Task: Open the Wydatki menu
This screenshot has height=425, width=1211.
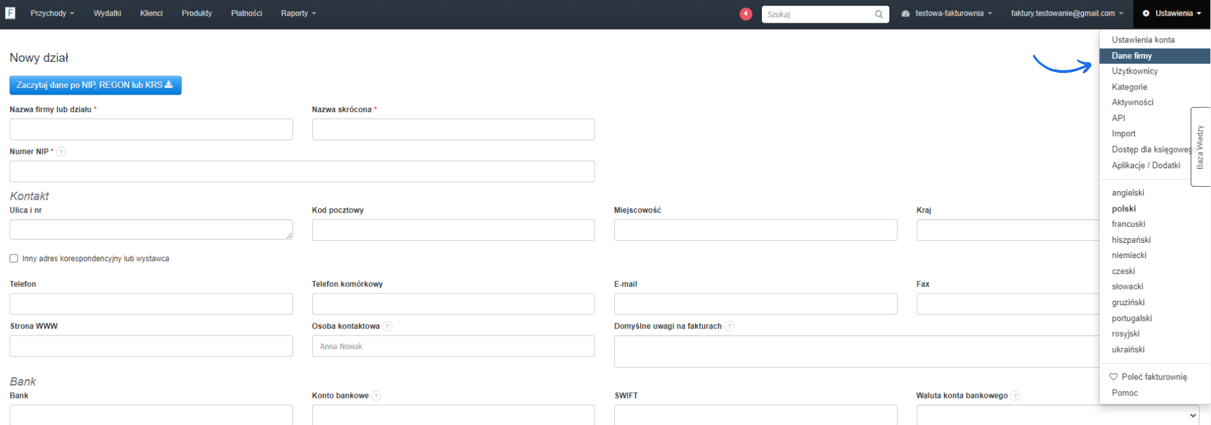Action: pyautogui.click(x=107, y=13)
